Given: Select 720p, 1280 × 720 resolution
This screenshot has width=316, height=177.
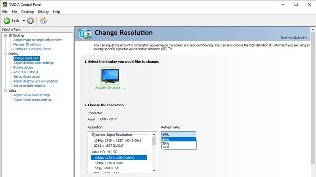Looking at the screenshot, I should pos(107,168).
